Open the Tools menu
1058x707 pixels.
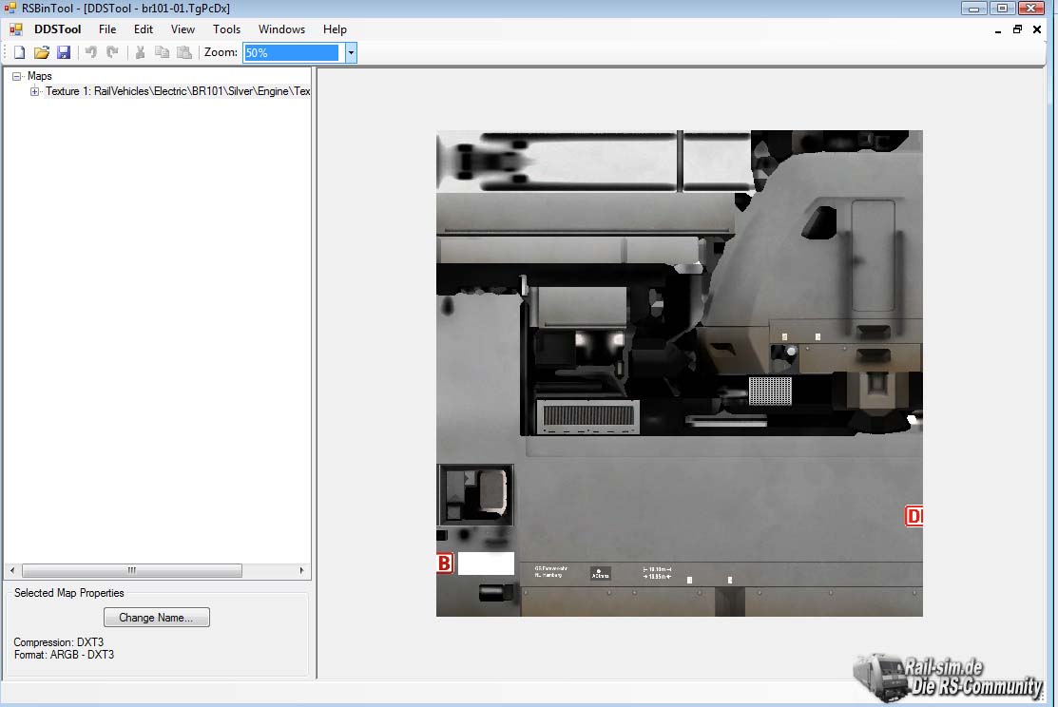click(x=226, y=29)
